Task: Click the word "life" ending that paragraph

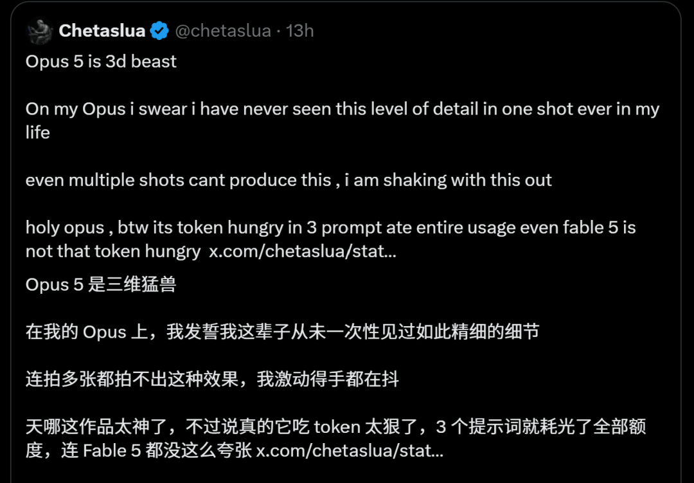Action: 38,132
